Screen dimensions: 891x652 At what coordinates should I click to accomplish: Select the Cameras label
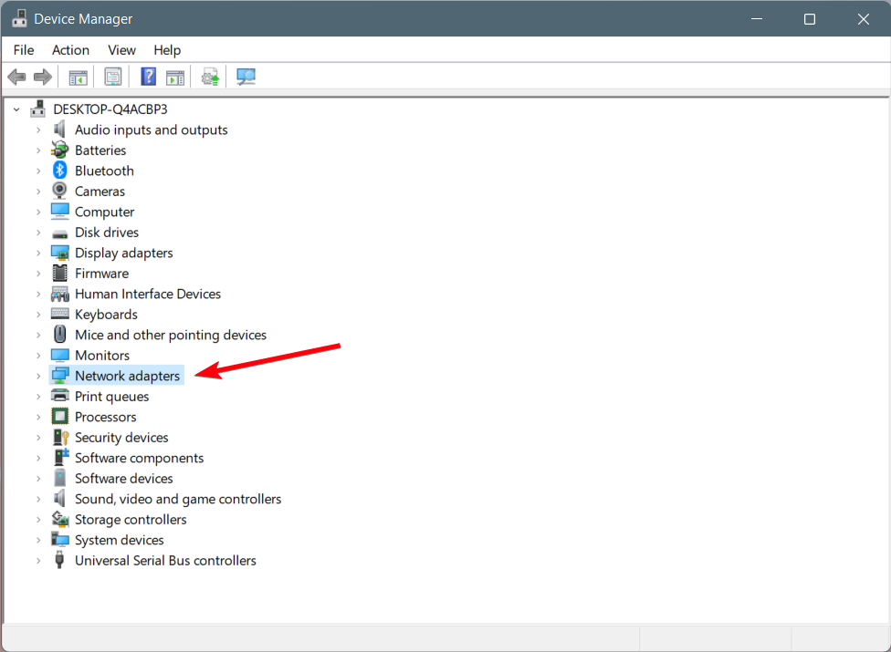[100, 191]
